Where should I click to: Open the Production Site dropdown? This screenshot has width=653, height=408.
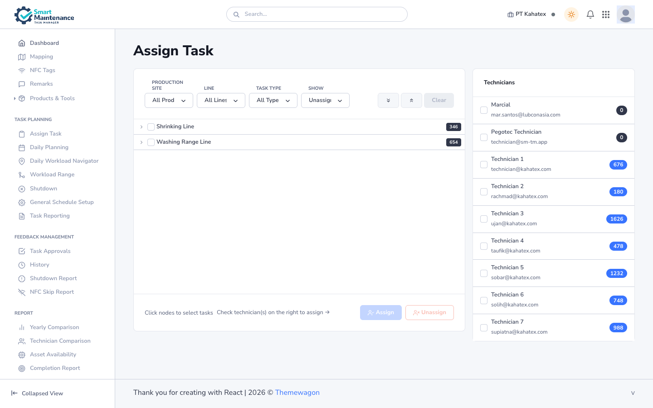pos(169,100)
